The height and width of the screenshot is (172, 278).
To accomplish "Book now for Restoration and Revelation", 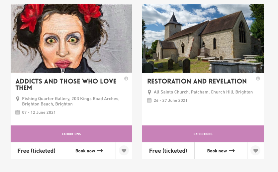I will pos(221,151).
